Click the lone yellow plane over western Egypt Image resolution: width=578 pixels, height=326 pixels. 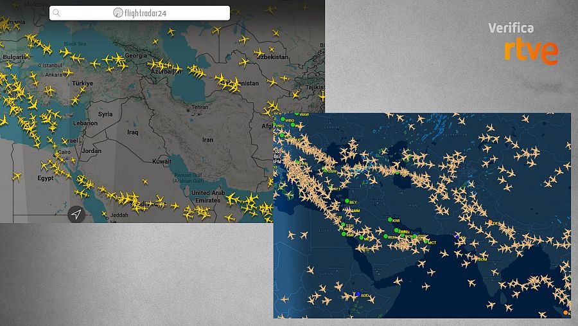pyautogui.click(x=16, y=176)
